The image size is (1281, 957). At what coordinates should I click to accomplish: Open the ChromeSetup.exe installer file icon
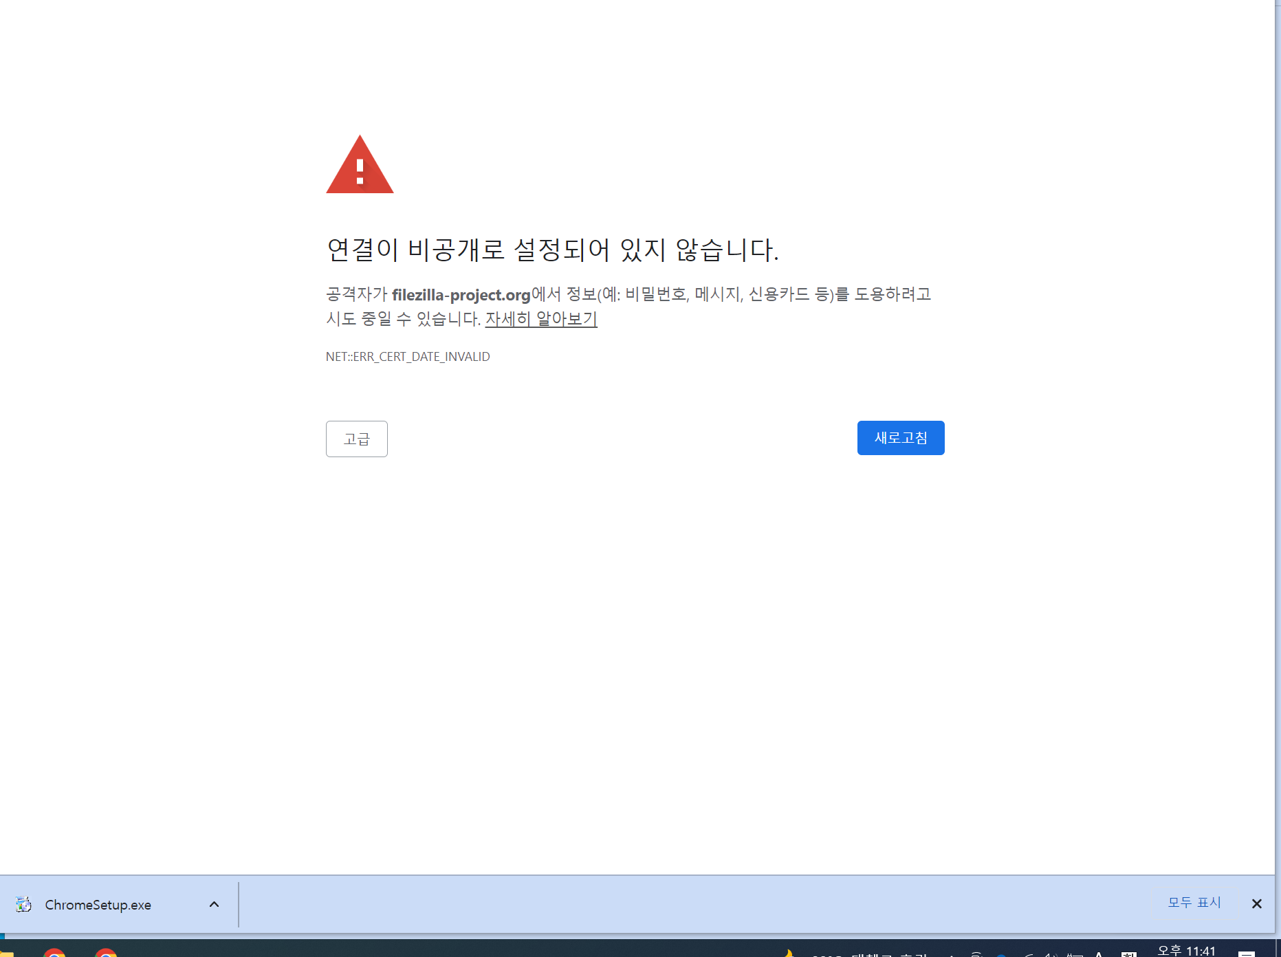[x=23, y=904]
